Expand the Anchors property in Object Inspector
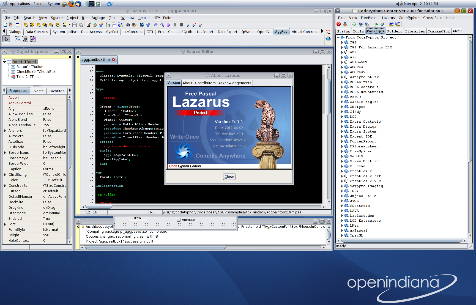This screenshot has height=305, width=476. pyautogui.click(x=5, y=131)
